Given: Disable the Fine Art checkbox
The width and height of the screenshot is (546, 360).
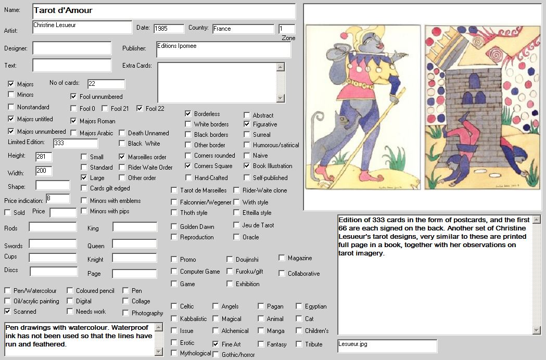Looking at the screenshot, I should click(215, 344).
